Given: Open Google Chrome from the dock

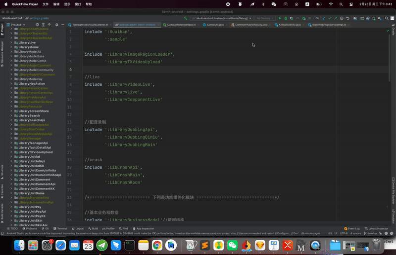Looking at the screenshot, I should [x=157, y=245].
